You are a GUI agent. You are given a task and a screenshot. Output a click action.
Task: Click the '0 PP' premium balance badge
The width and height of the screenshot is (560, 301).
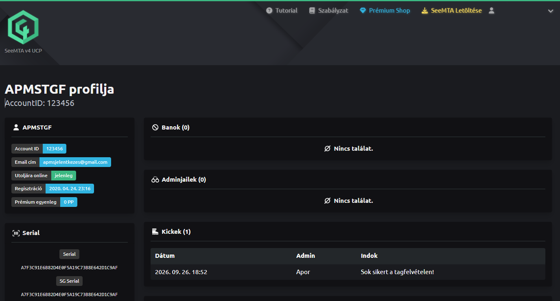pyautogui.click(x=69, y=202)
